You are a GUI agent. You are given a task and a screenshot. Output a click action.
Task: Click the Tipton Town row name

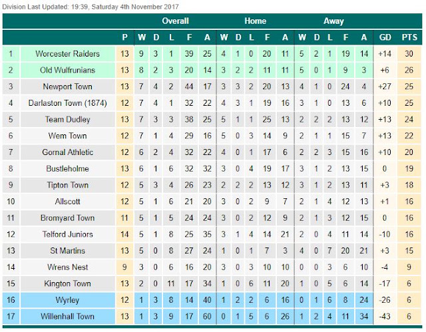click(67, 185)
